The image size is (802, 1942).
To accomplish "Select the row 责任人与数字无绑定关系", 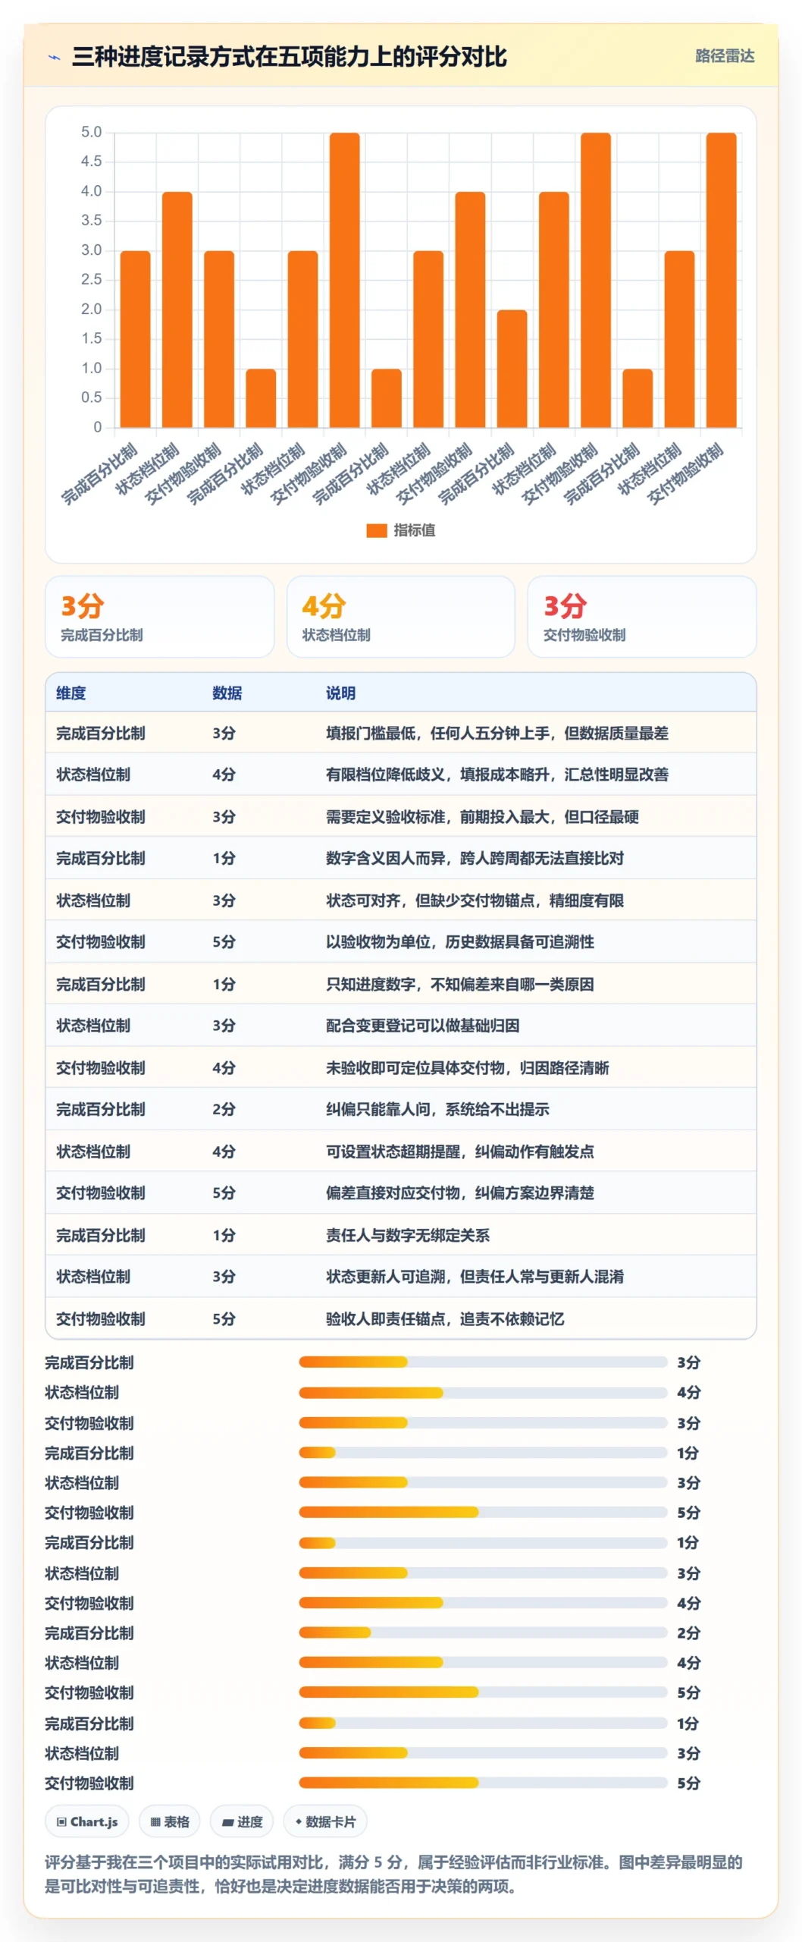I will pyautogui.click(x=401, y=1235).
